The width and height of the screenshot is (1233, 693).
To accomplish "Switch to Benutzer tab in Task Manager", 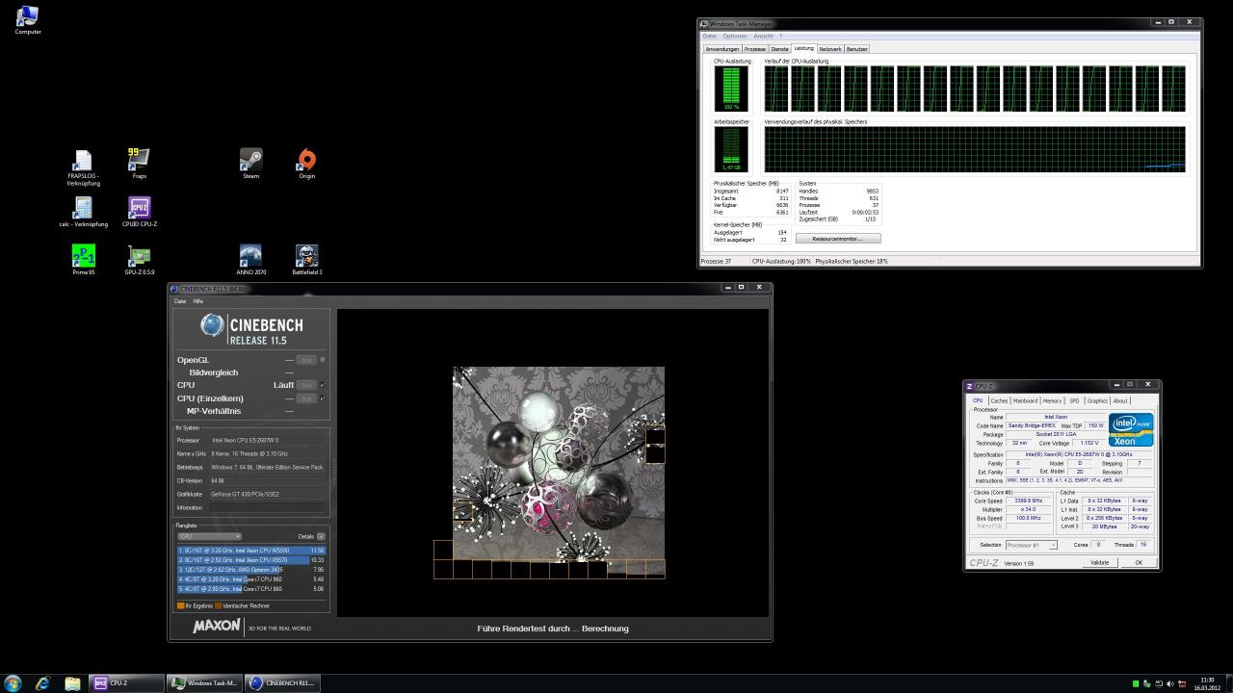I will 856,49.
